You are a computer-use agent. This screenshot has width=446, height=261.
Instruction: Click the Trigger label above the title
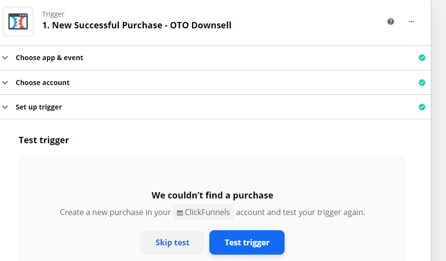(53, 14)
